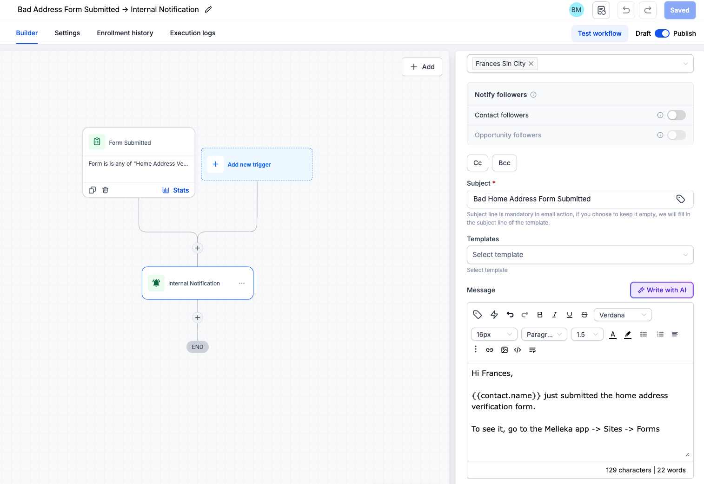Undo last workflow change in header

[626, 10]
